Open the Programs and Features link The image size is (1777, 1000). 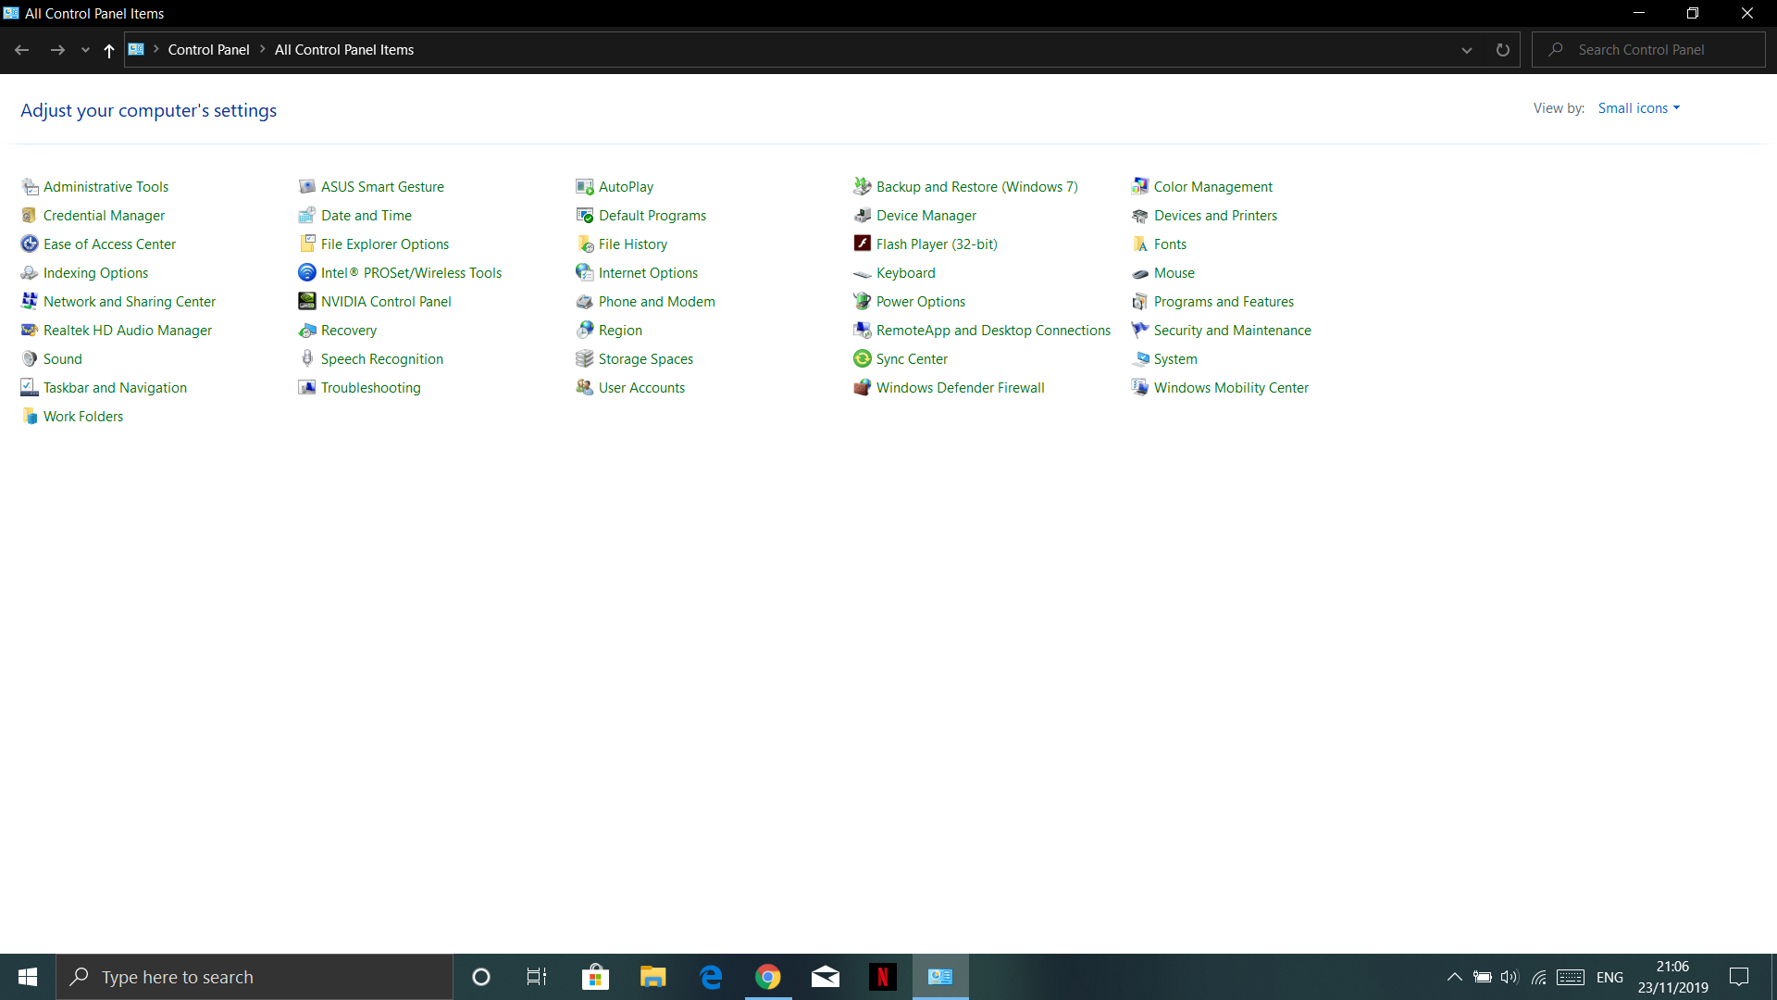(x=1224, y=302)
